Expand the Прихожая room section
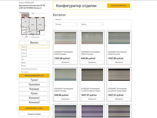The image size is (157, 118). click(34, 84)
